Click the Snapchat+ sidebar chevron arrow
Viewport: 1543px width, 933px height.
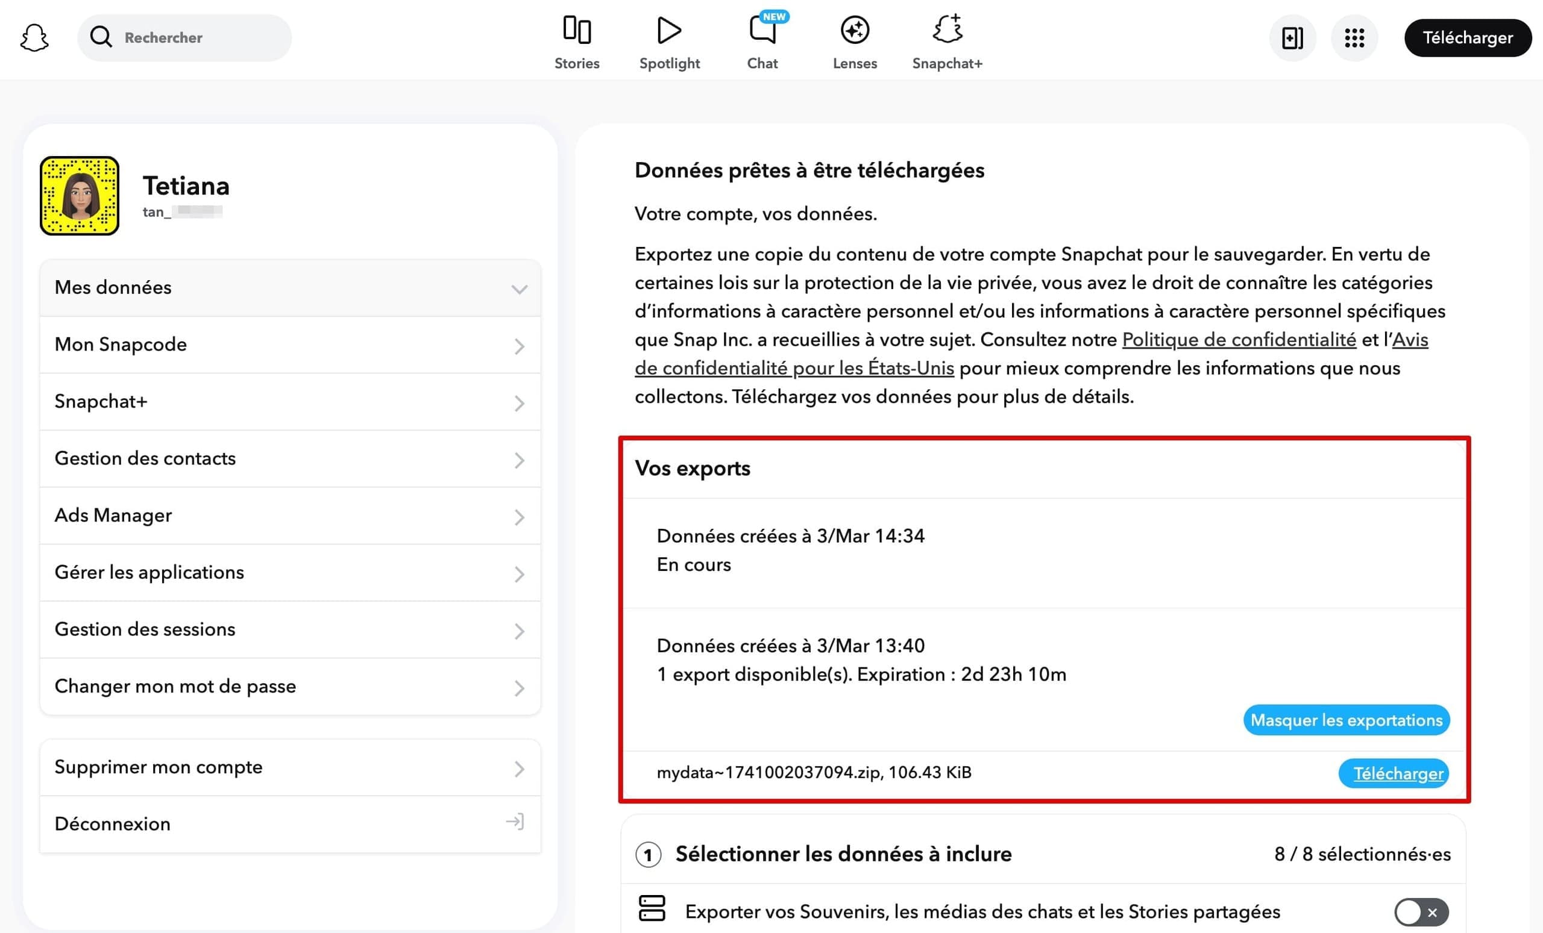click(519, 404)
